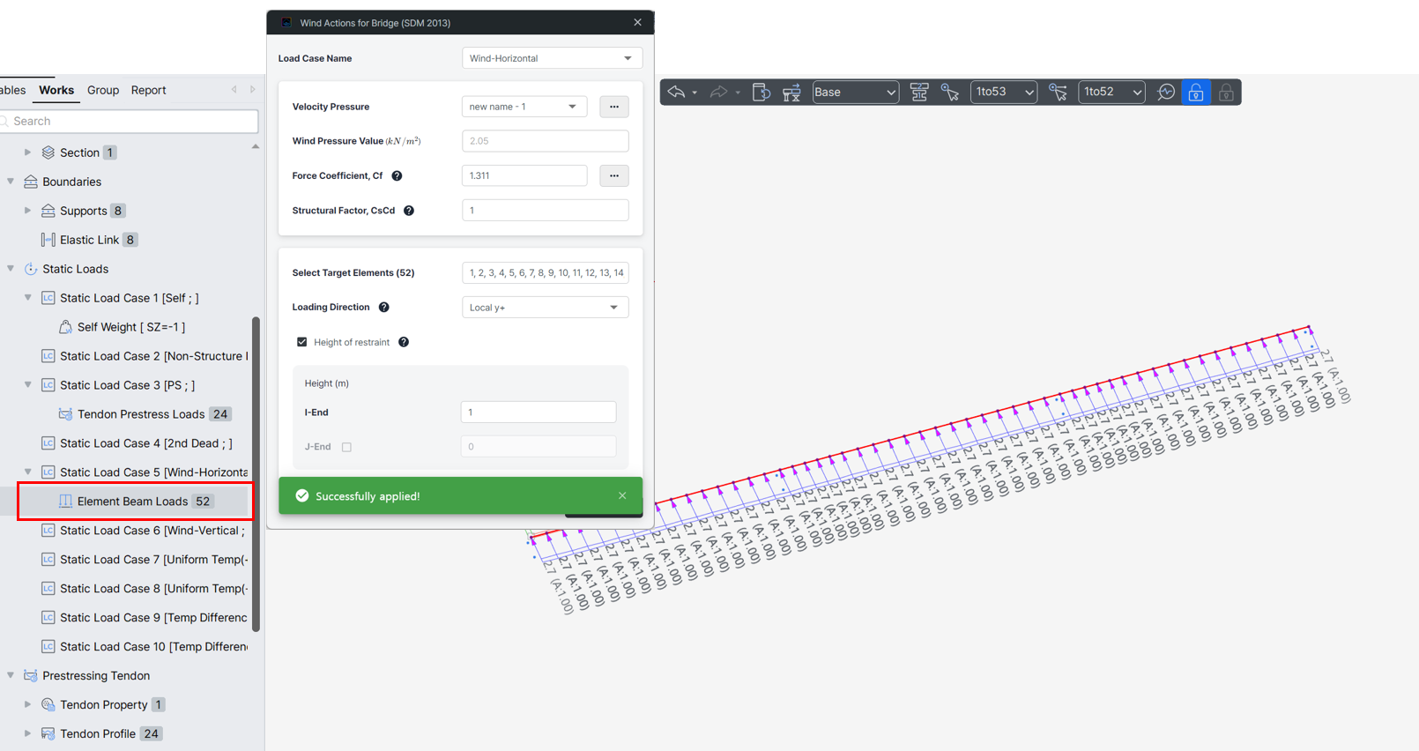Uncheck the Height of restraint checkbox
Image resolution: width=1419 pixels, height=751 pixels.
click(x=302, y=342)
